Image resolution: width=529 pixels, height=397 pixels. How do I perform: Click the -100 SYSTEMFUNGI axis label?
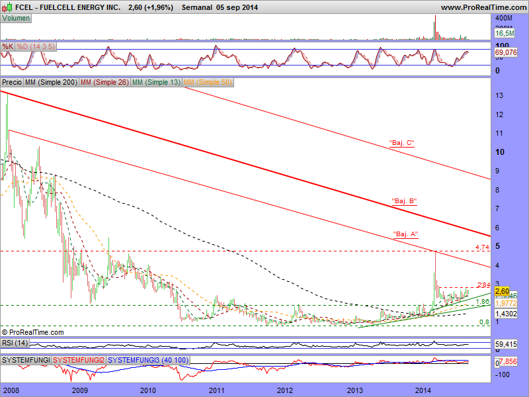[x=502, y=375]
